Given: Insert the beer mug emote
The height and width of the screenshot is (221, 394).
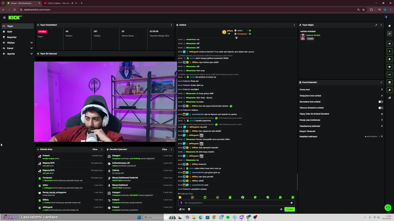Looking at the screenshot, I should pyautogui.click(x=192, y=197).
